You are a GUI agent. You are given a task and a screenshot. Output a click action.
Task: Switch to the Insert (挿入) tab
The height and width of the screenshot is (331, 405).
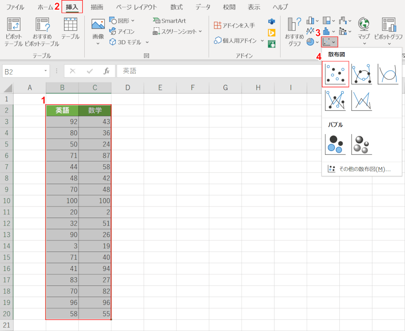[x=72, y=7]
